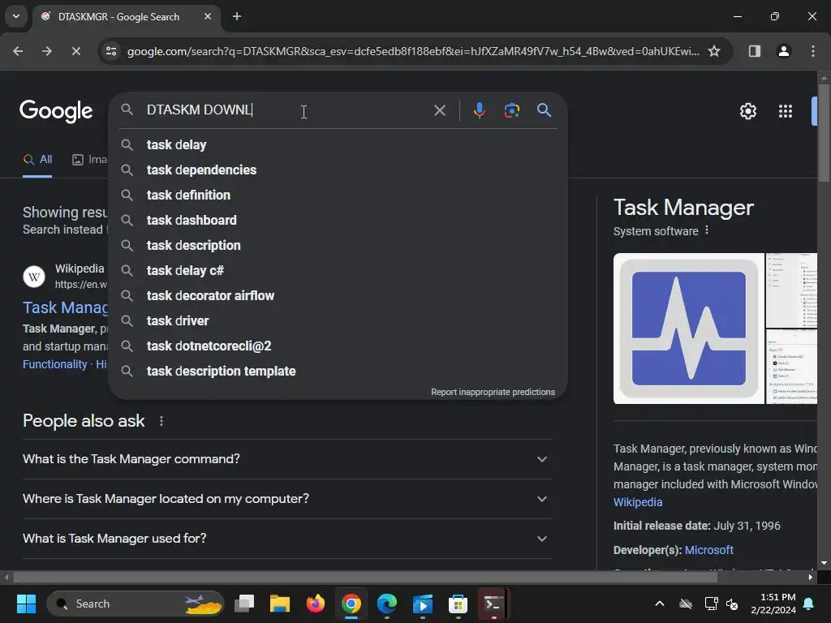831x623 pixels.
Task: Expand 'Where is Task Manager located' question
Action: [x=286, y=499]
